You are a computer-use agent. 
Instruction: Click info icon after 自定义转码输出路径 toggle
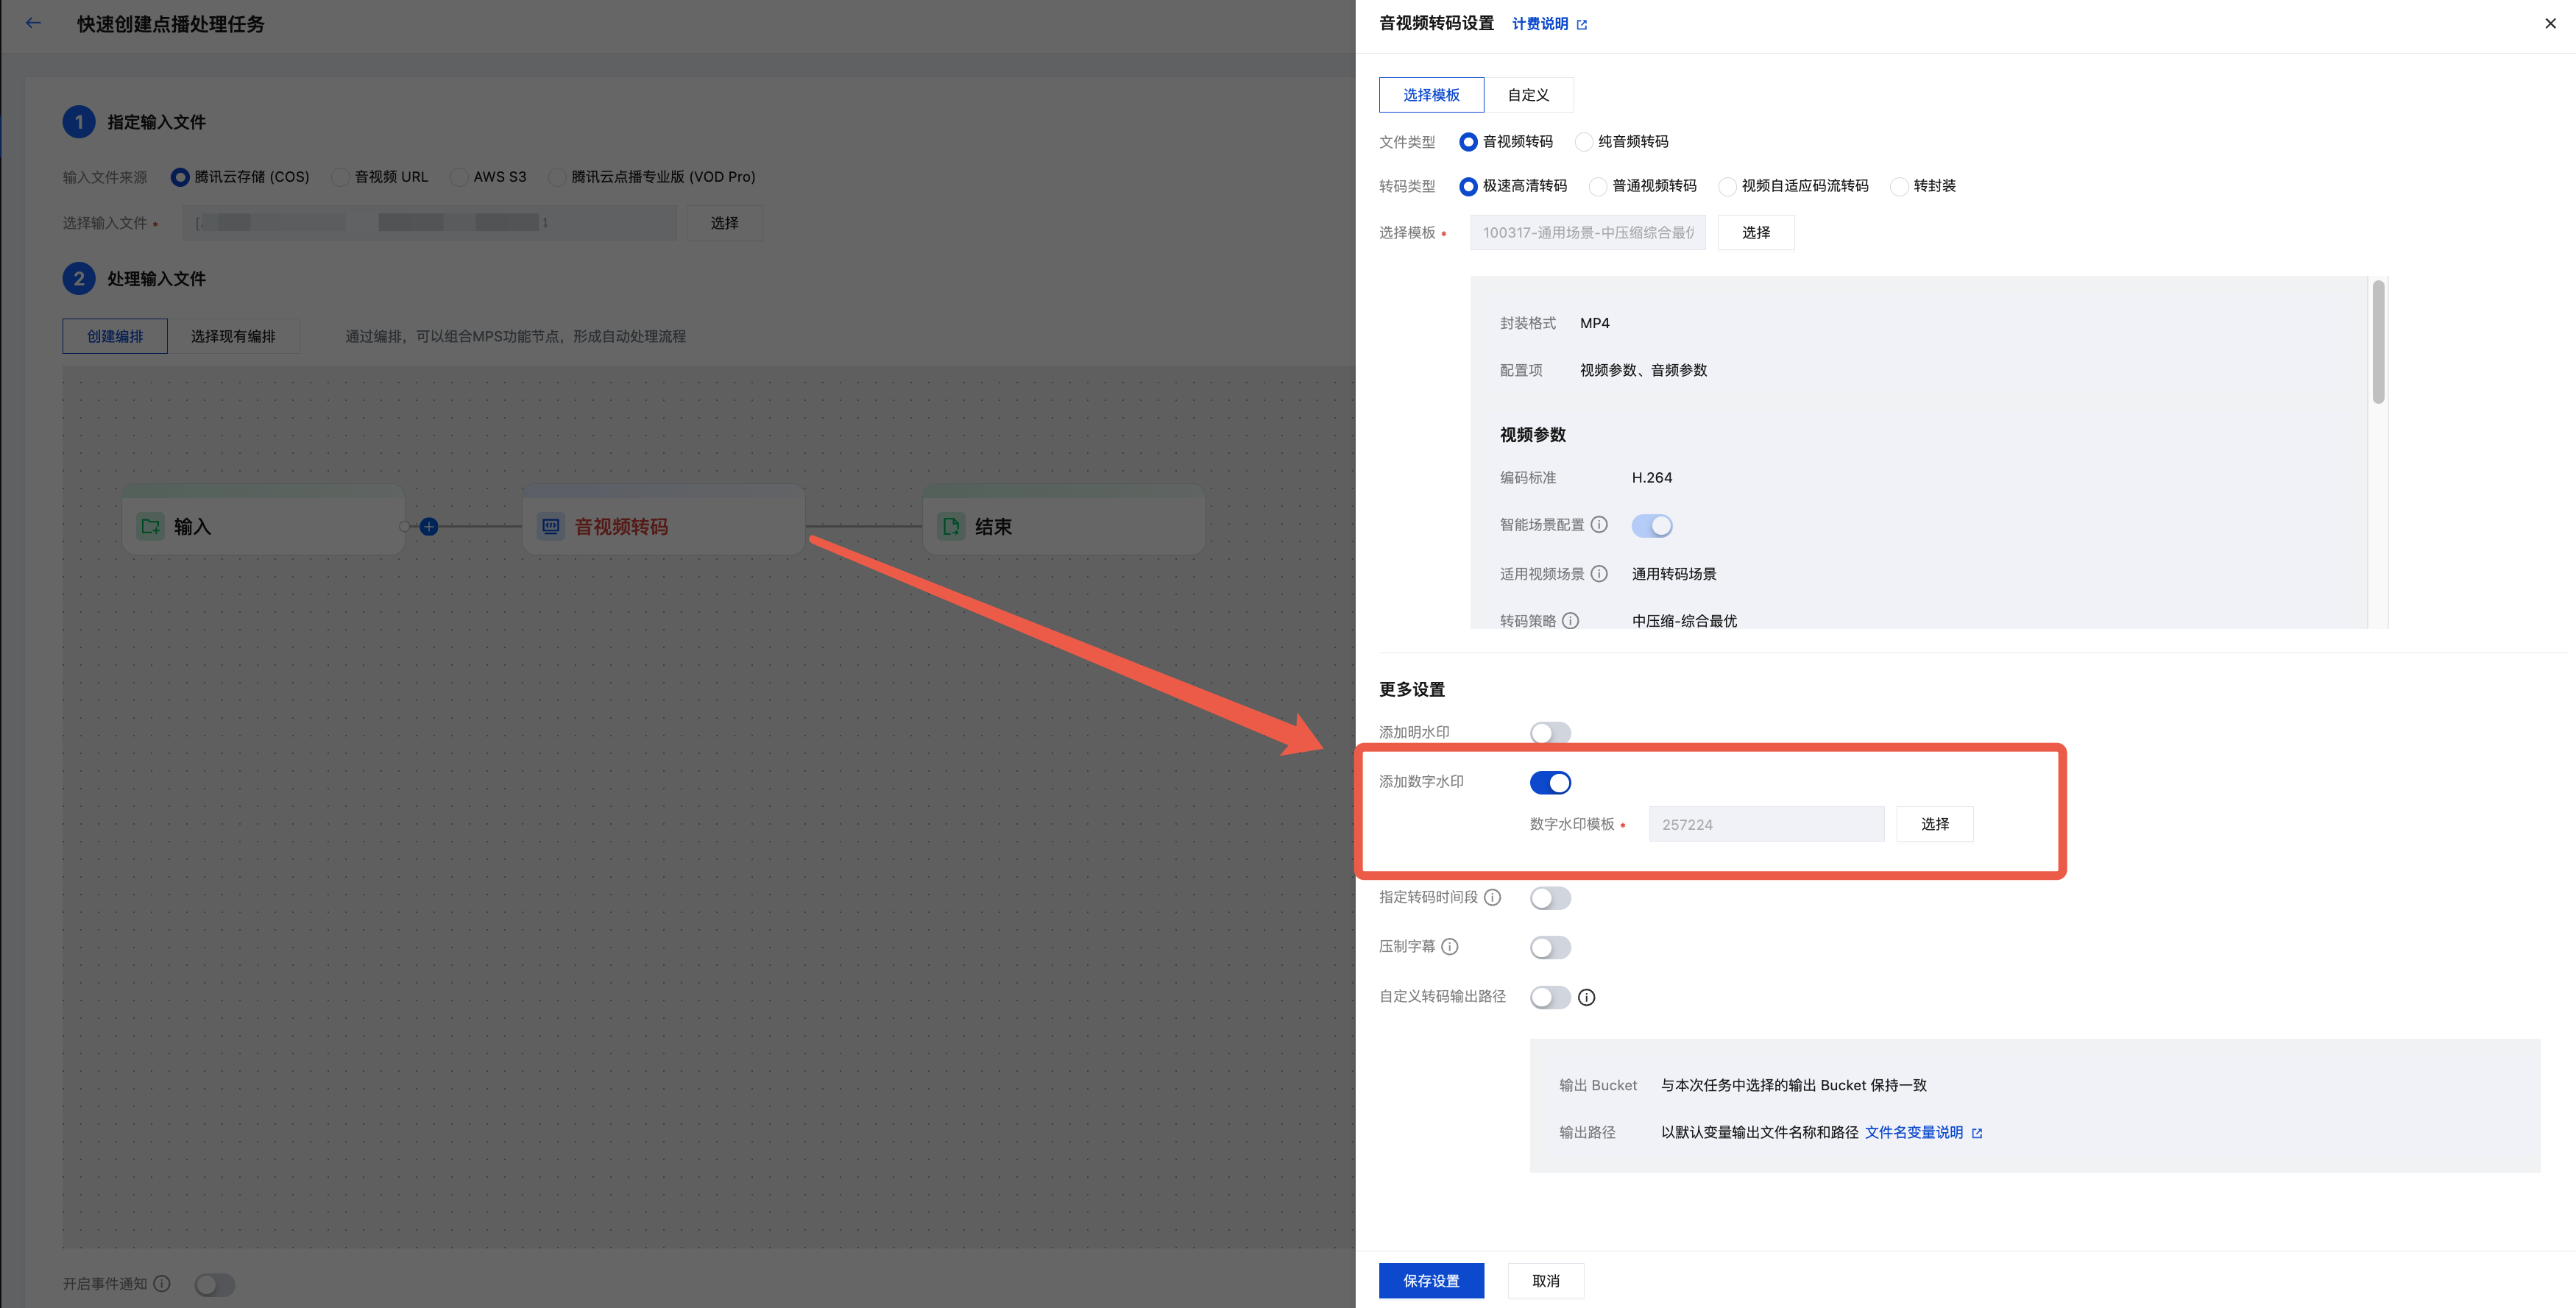(1586, 998)
